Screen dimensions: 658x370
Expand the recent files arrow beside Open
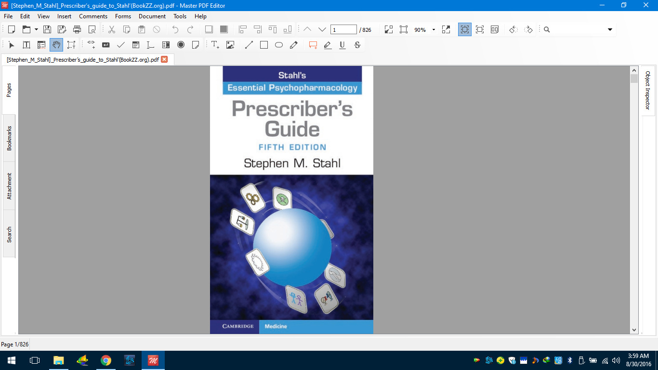tap(36, 29)
